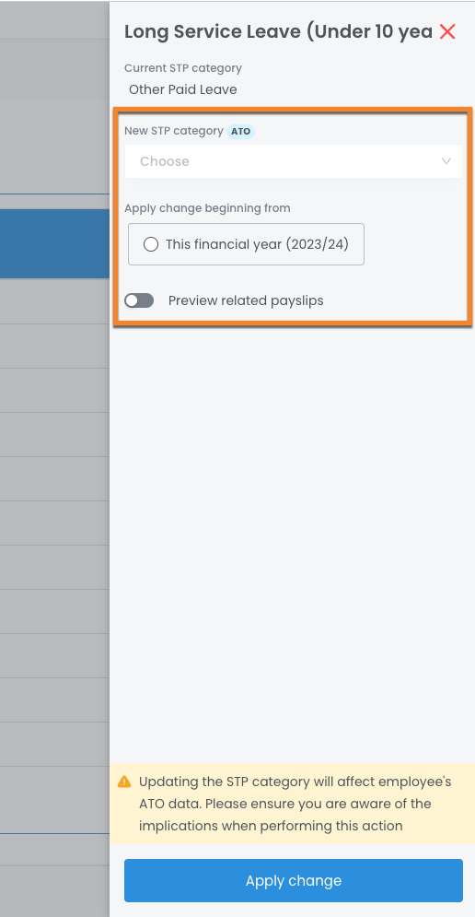Click the chevron arrow in Choose field
The image size is (475, 917).
coord(446,161)
